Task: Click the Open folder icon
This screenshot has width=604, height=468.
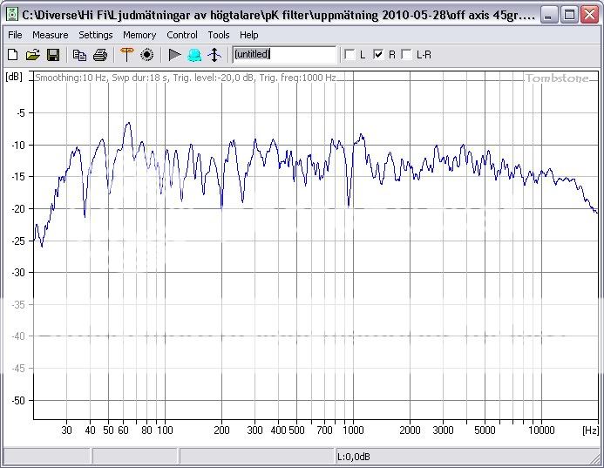Action: [x=32, y=55]
